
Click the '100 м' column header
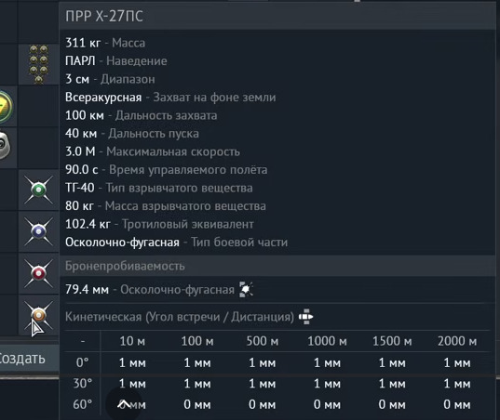coord(197,341)
